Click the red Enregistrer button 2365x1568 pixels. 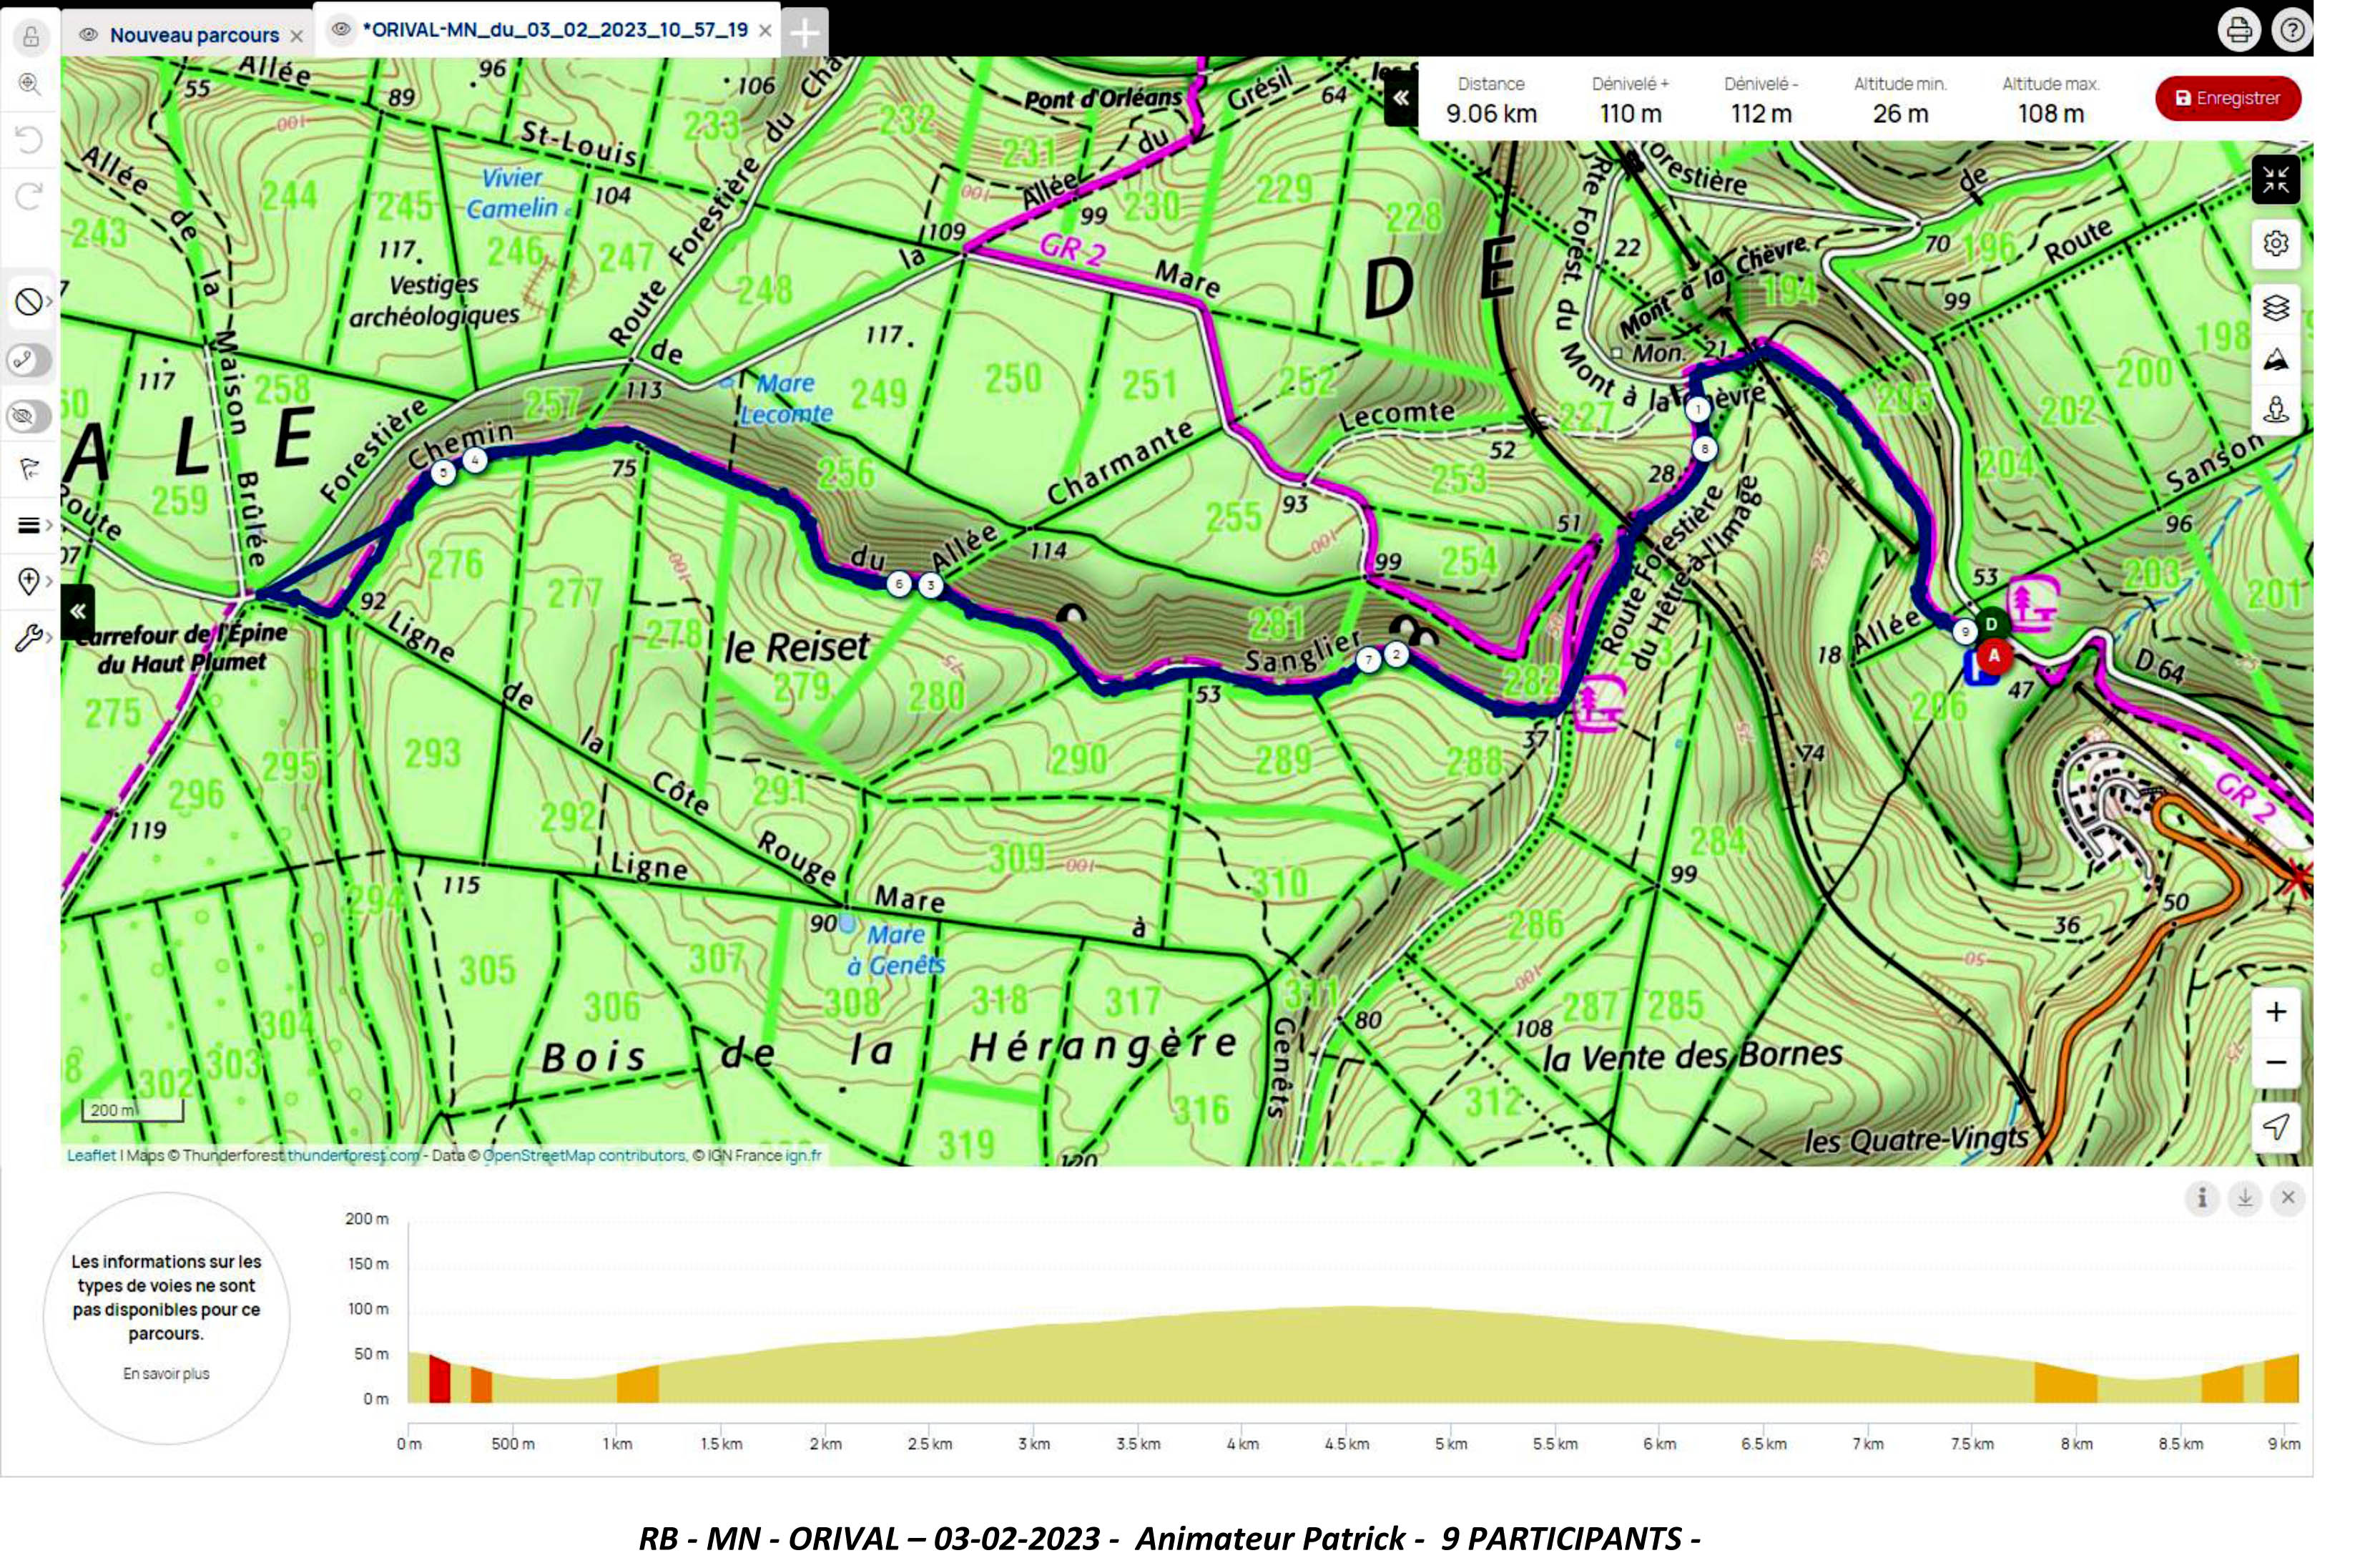point(2228,98)
